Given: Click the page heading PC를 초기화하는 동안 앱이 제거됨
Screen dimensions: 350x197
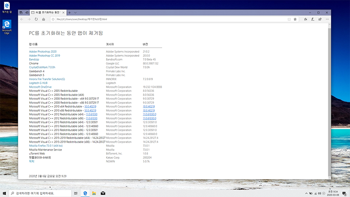Looking at the screenshot, I should coord(66,33).
